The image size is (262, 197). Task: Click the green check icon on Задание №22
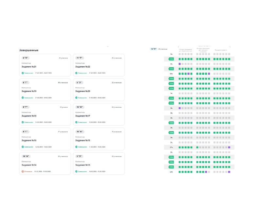pos(77,73)
